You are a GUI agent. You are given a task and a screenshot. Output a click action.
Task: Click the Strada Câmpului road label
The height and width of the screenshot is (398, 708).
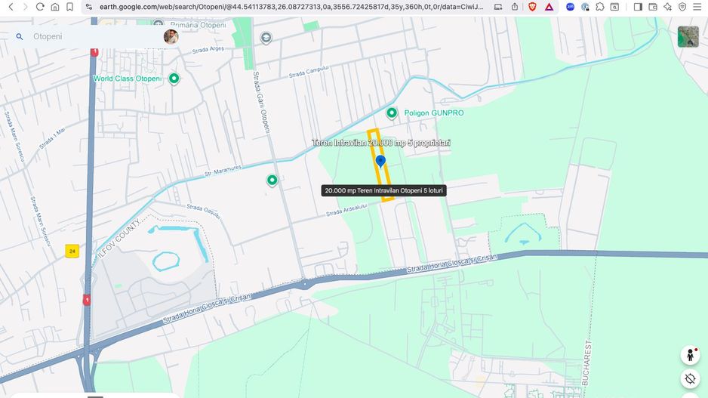pos(309,72)
